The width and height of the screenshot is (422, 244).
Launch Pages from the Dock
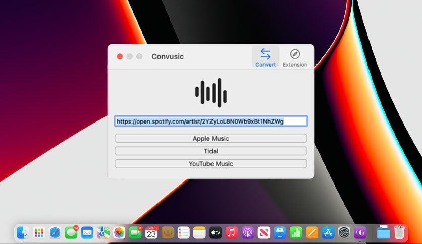tap(312, 232)
